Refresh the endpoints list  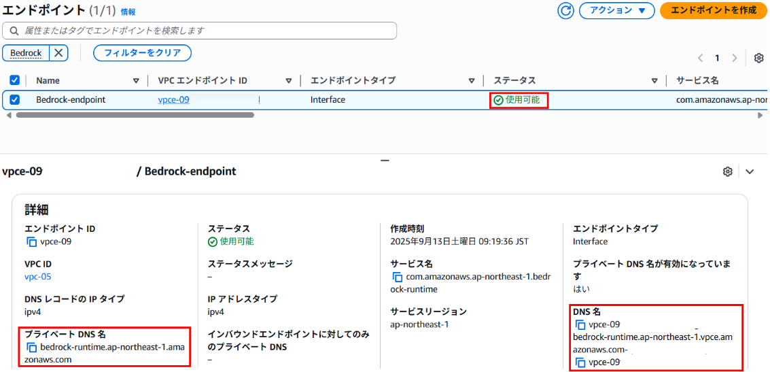pos(565,11)
